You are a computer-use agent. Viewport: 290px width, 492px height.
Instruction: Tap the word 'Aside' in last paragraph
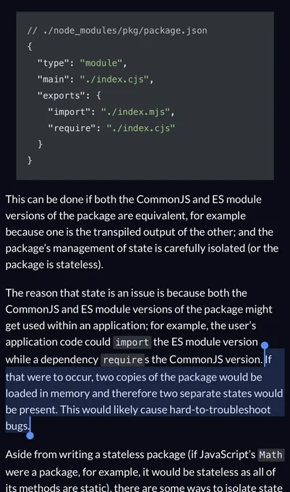[18, 454]
